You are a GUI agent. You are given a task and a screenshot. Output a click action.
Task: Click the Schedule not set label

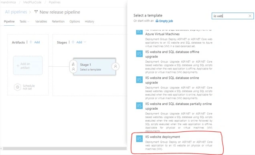28,87
